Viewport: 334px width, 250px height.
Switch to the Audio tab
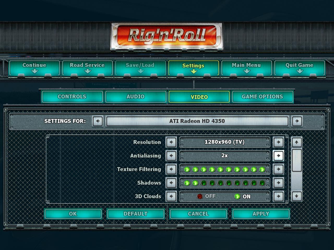click(x=135, y=97)
